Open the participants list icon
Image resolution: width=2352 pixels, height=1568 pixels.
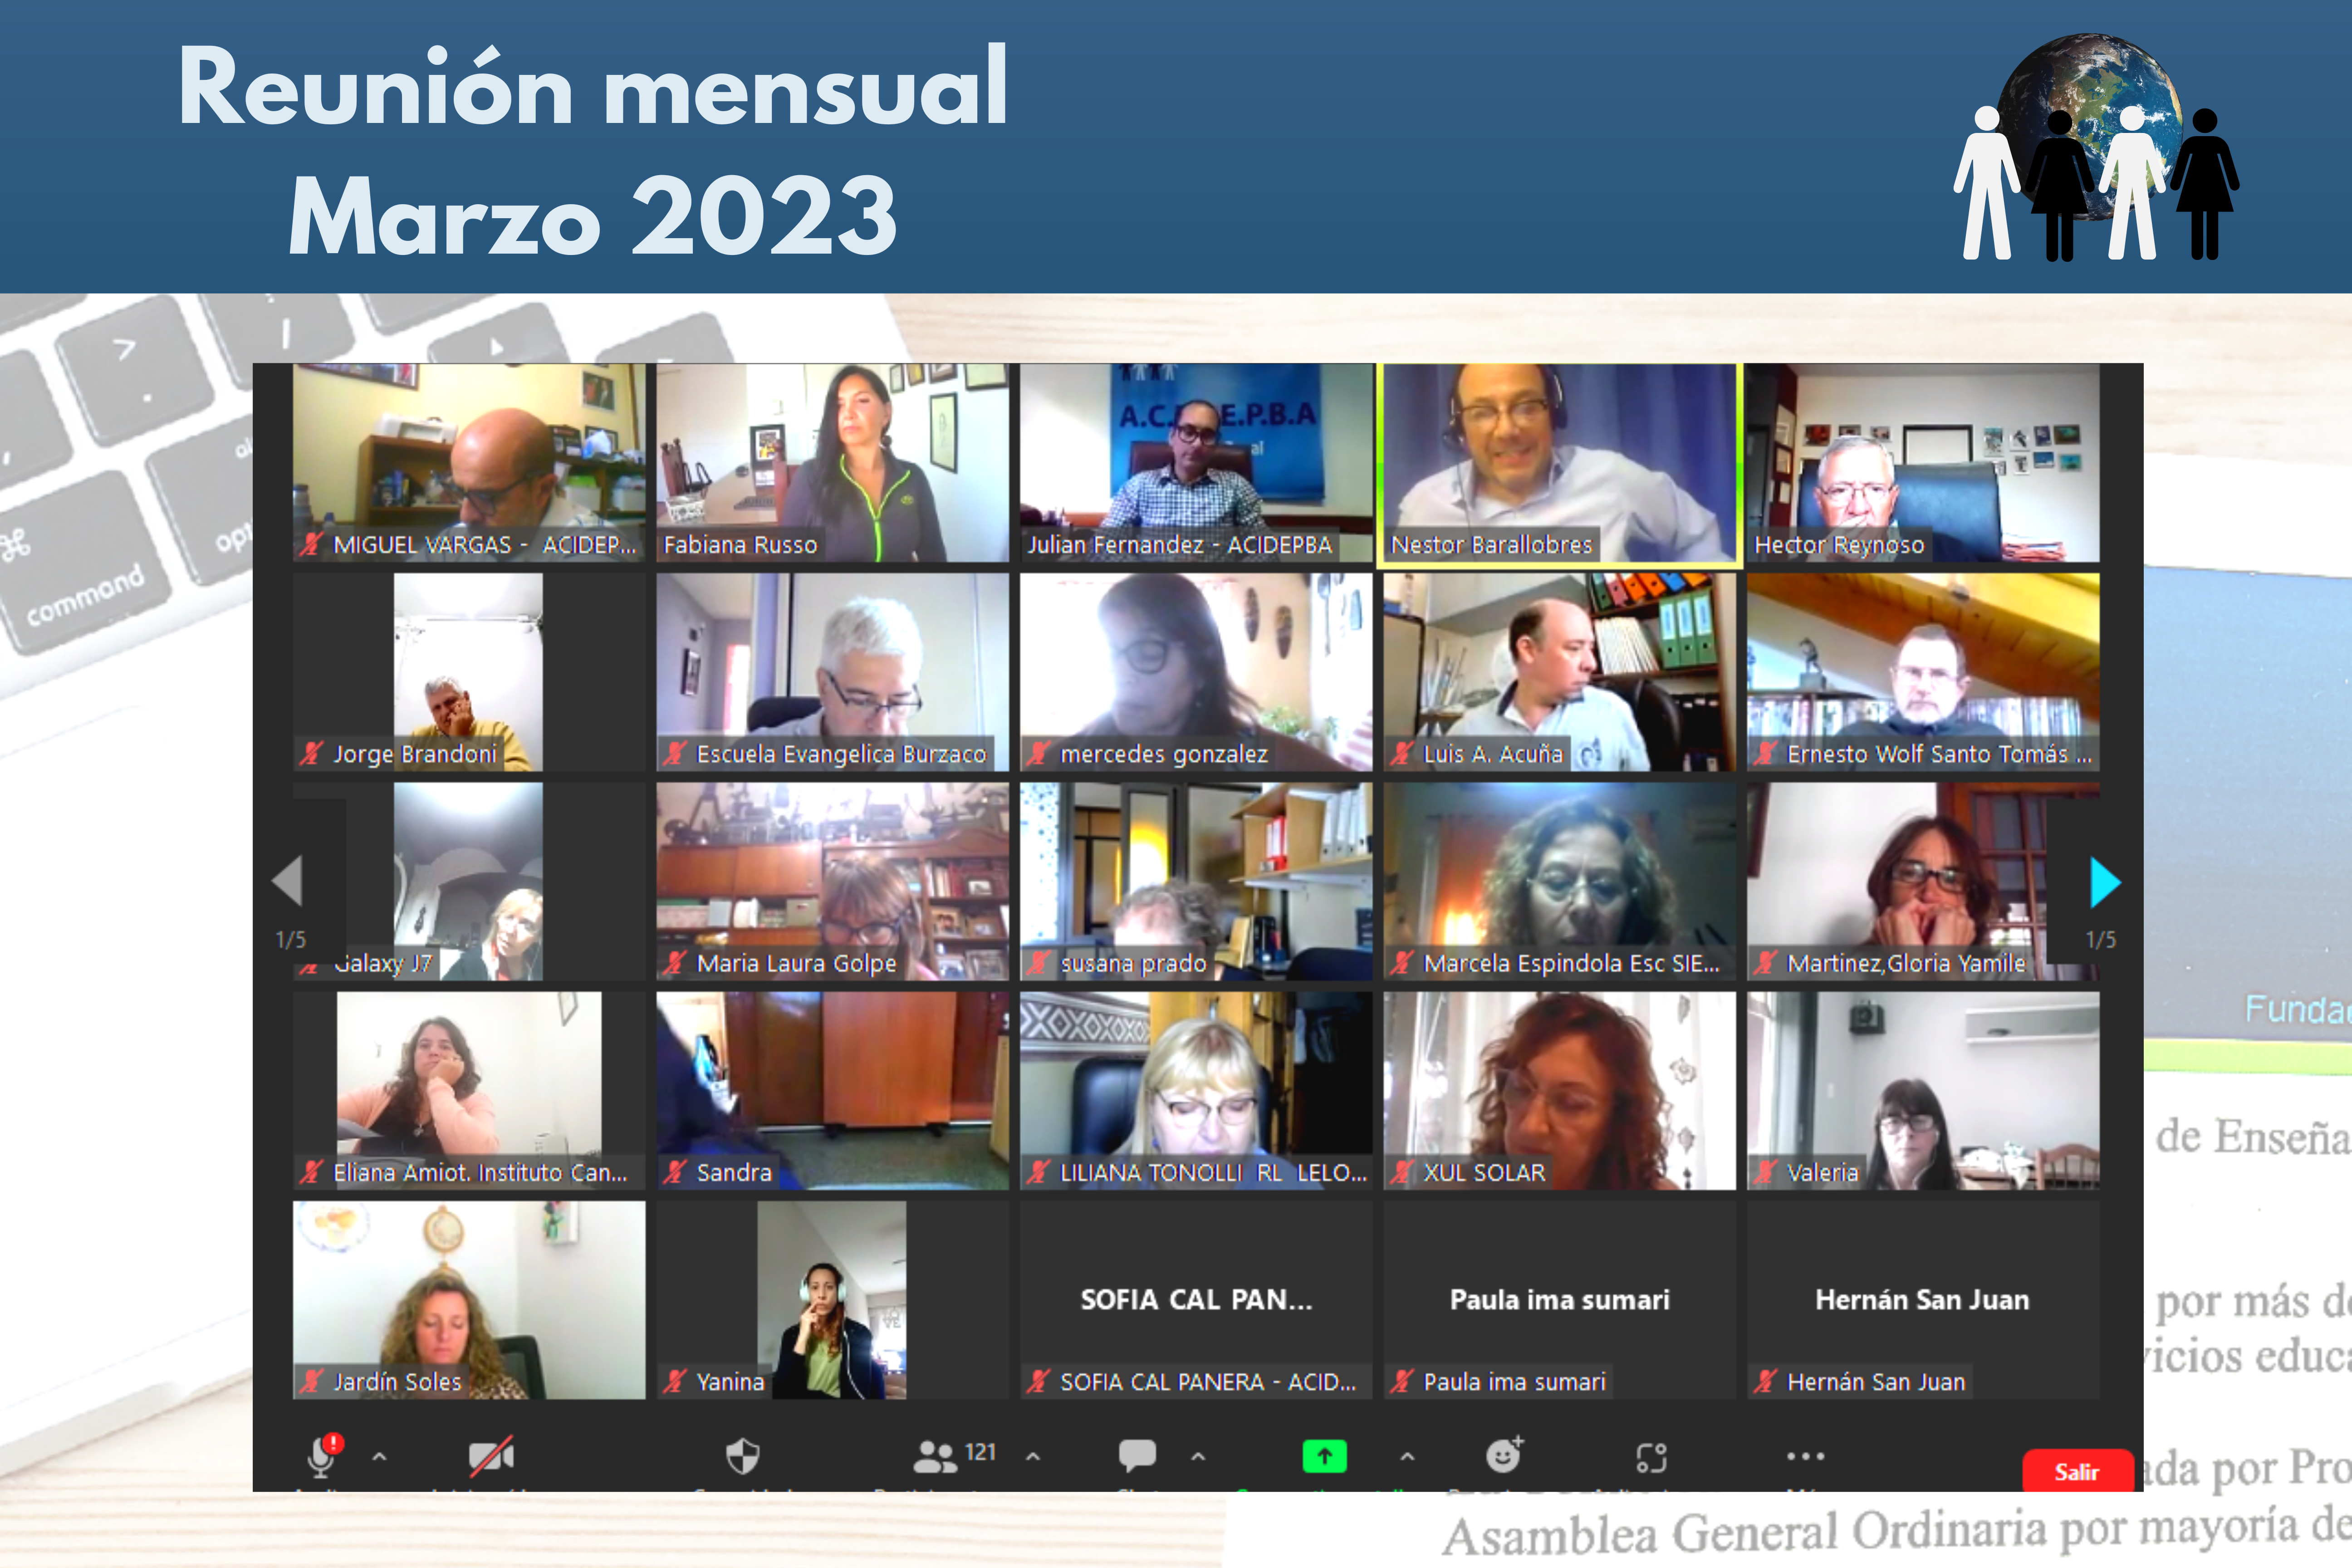coord(935,1456)
